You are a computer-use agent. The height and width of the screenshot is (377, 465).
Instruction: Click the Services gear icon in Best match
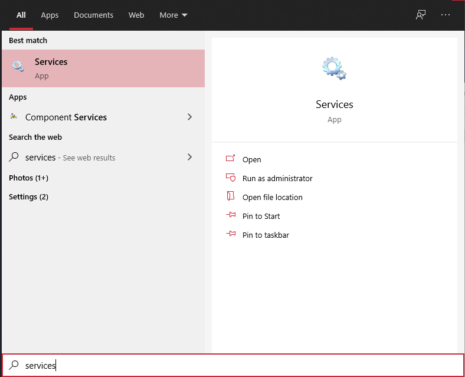[18, 67]
